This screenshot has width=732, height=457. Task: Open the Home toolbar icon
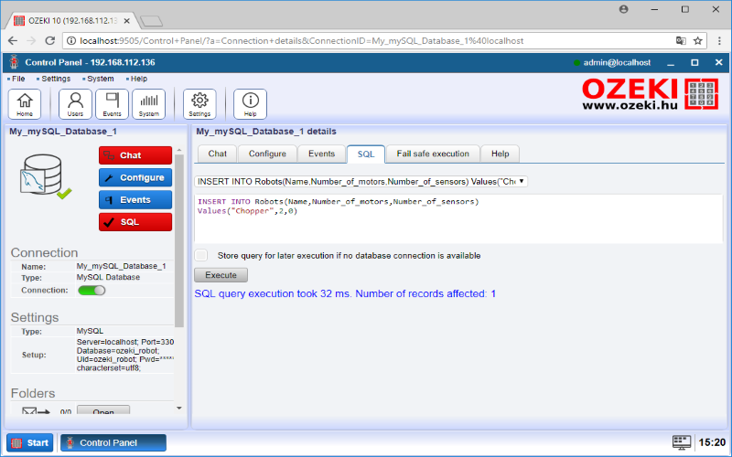tap(25, 104)
